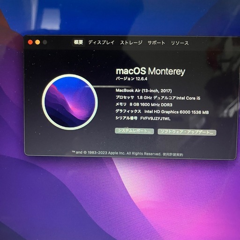Viewport: 240px width, 240px height.
Task: Open the ストレージ tab
Action: pyautogui.click(x=131, y=43)
